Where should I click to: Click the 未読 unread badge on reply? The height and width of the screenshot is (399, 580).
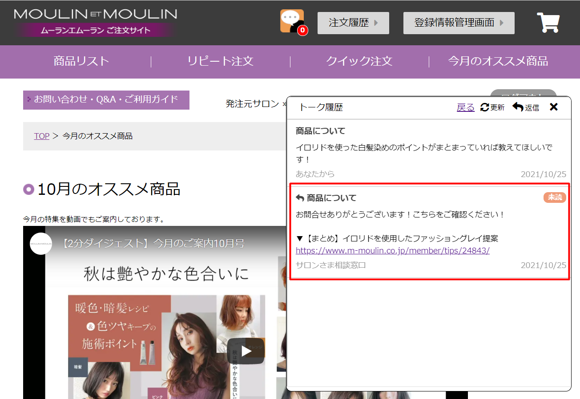click(554, 198)
